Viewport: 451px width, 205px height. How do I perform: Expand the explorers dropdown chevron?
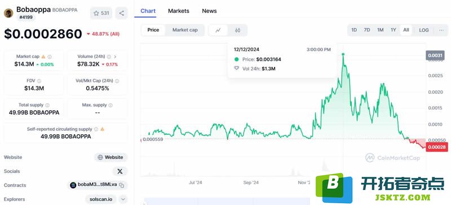click(x=123, y=199)
